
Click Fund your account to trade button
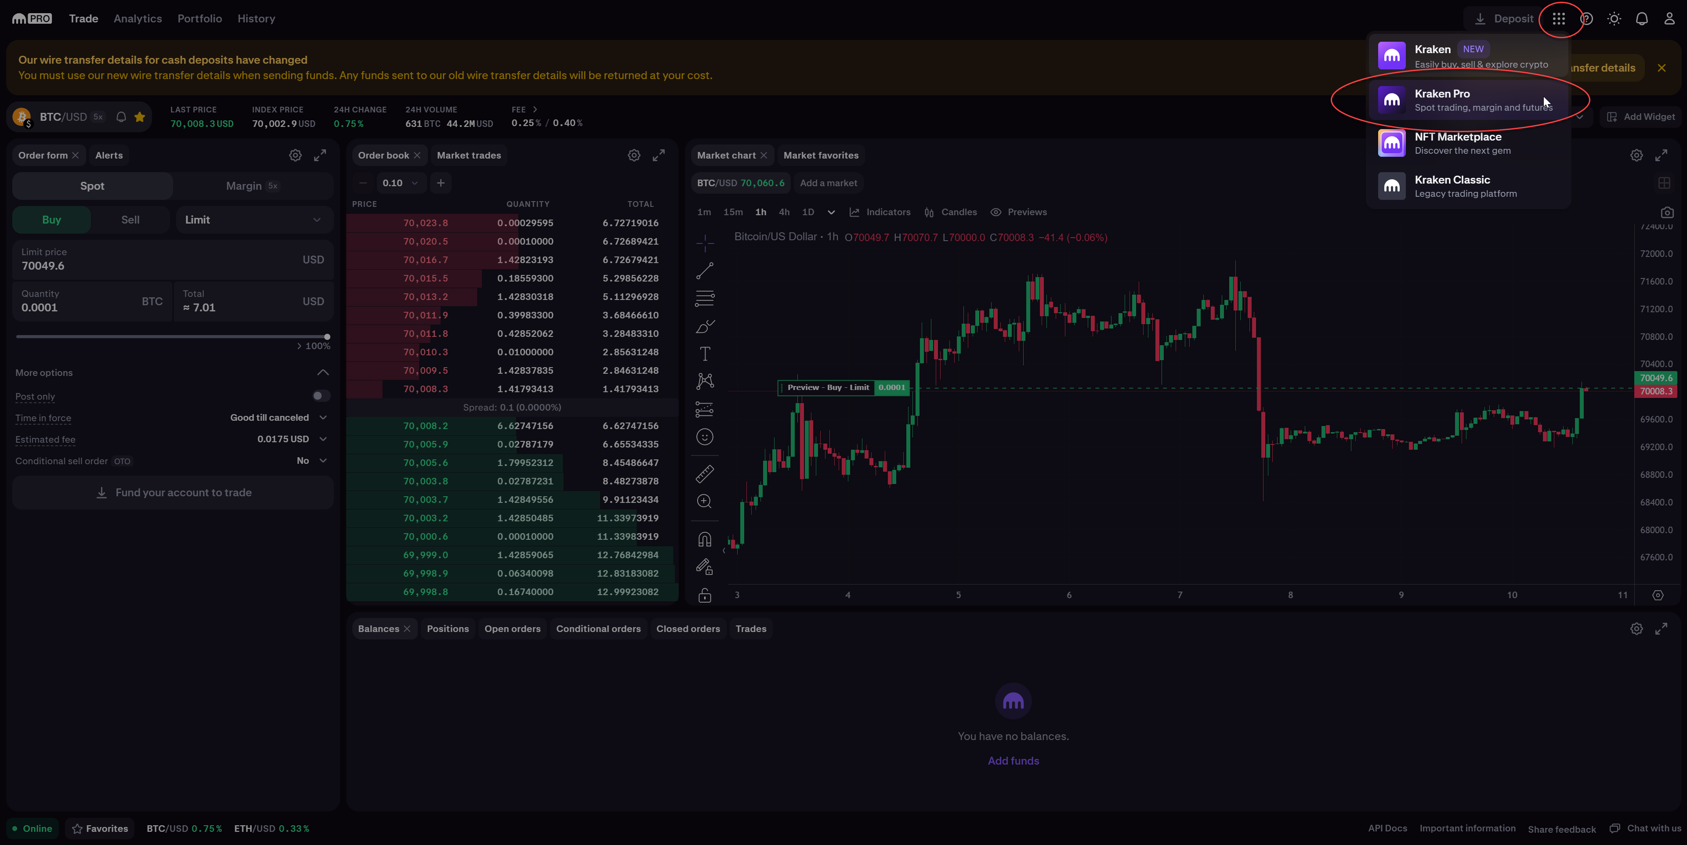(x=174, y=493)
